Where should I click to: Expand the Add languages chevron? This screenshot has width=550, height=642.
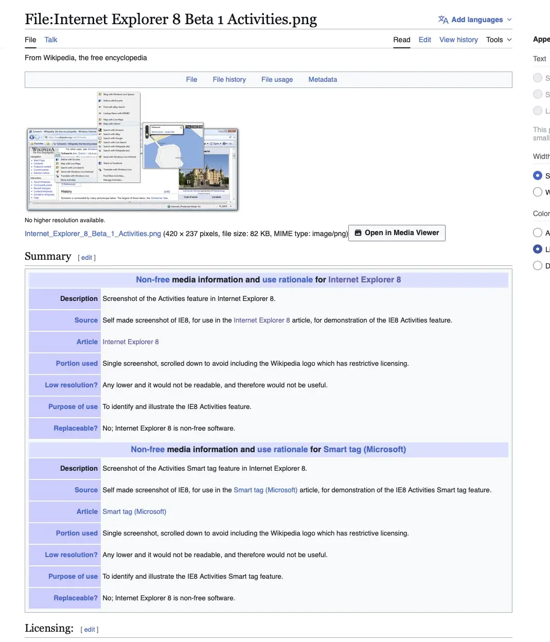(x=509, y=20)
